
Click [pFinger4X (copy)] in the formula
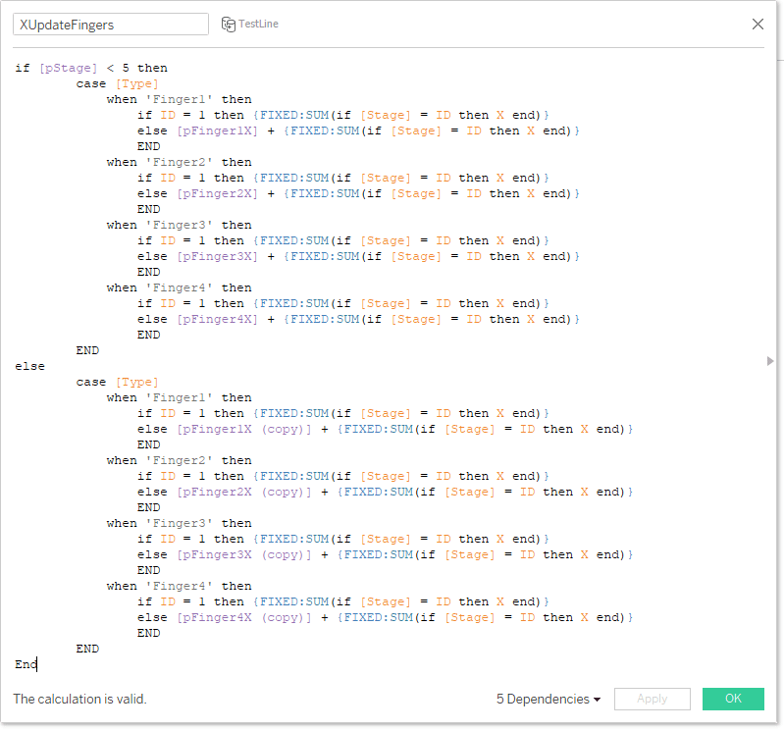[243, 617]
